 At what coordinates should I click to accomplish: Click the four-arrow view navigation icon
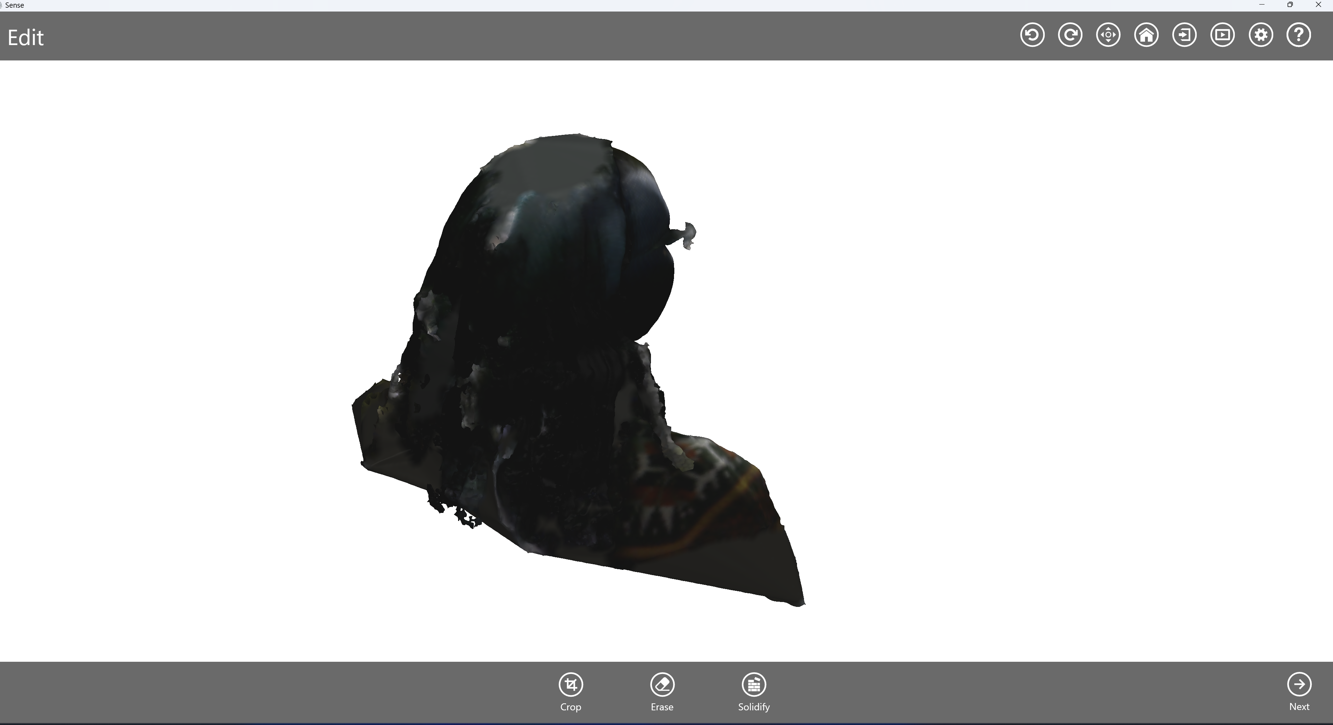coord(1108,35)
